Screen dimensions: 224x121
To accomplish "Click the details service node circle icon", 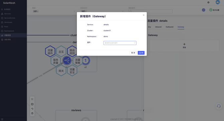I will coord(67,60).
